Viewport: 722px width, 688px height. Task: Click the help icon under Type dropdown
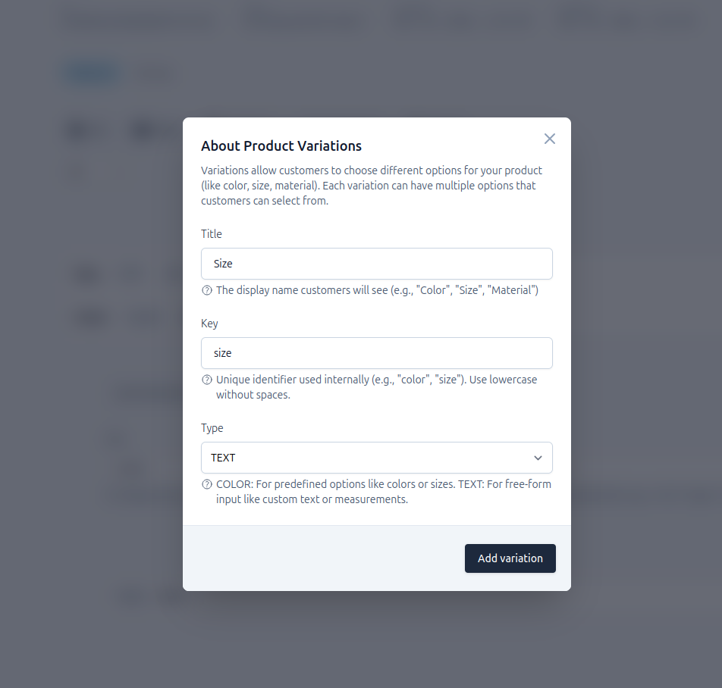coord(207,484)
